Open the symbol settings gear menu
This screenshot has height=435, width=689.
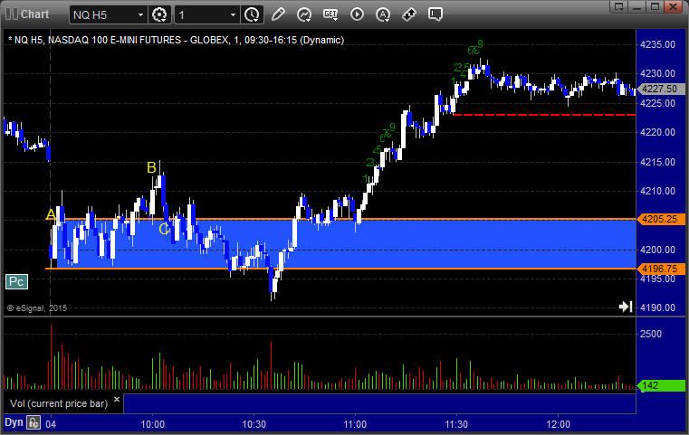click(159, 14)
